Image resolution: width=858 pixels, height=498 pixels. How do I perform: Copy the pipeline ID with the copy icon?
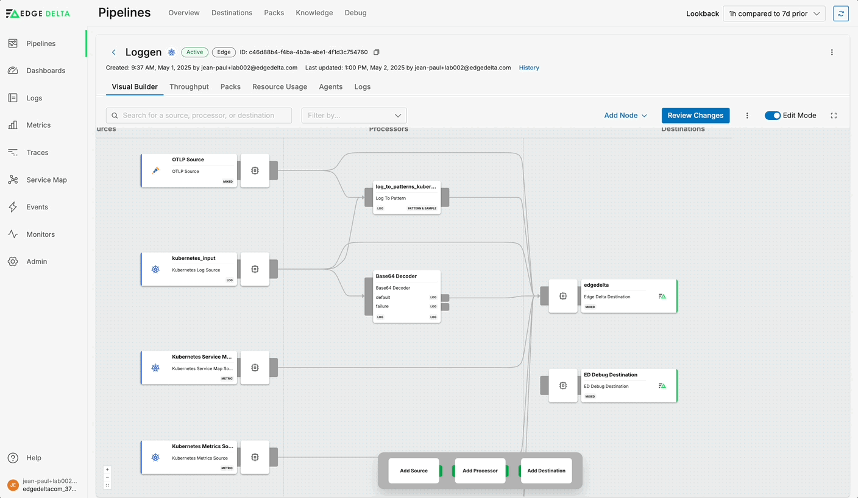click(x=376, y=52)
